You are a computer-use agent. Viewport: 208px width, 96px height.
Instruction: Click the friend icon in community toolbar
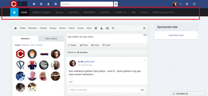101,28
